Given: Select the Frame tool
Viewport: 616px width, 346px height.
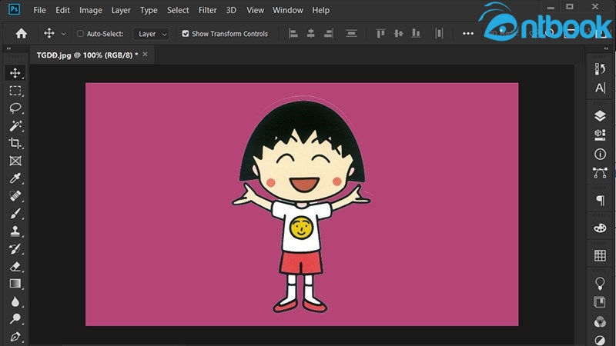Looking at the screenshot, I should coord(15,161).
